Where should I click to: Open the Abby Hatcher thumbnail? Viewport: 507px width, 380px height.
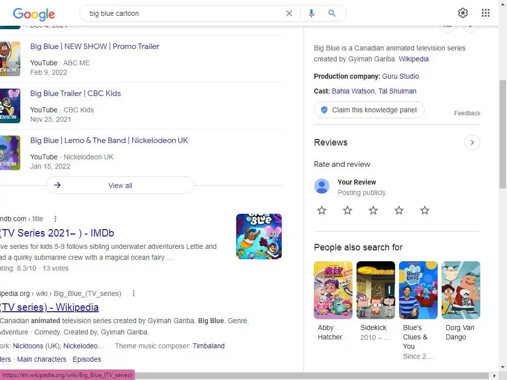(x=333, y=290)
